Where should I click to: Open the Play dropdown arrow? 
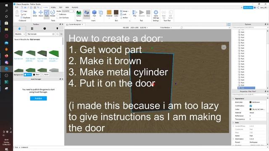click(x=134, y=18)
